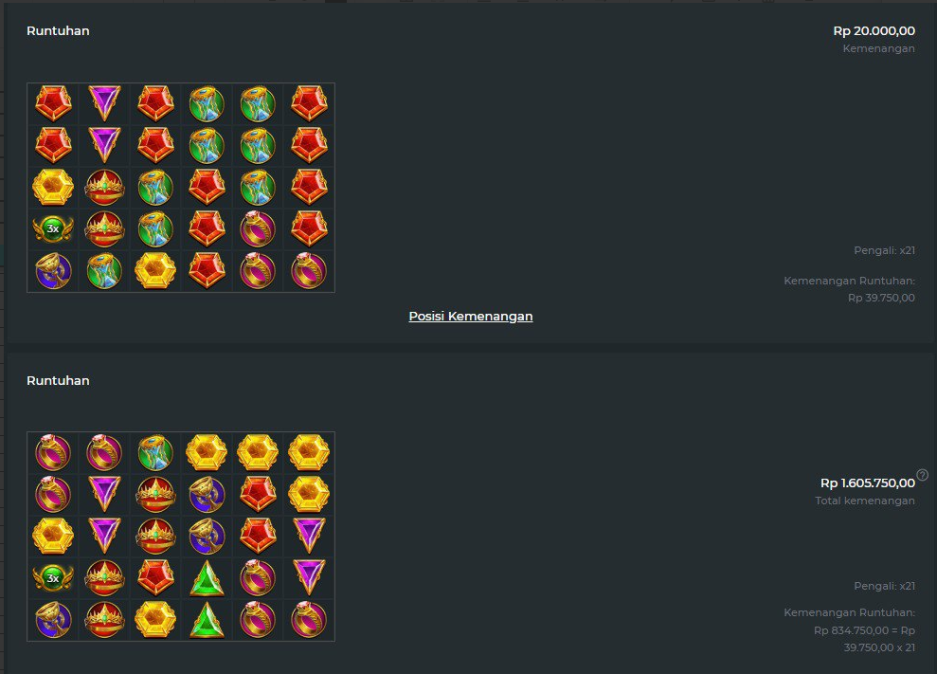Select bottom-row yellow hexagon in the upper grid
This screenshot has width=937, height=674.
click(155, 271)
